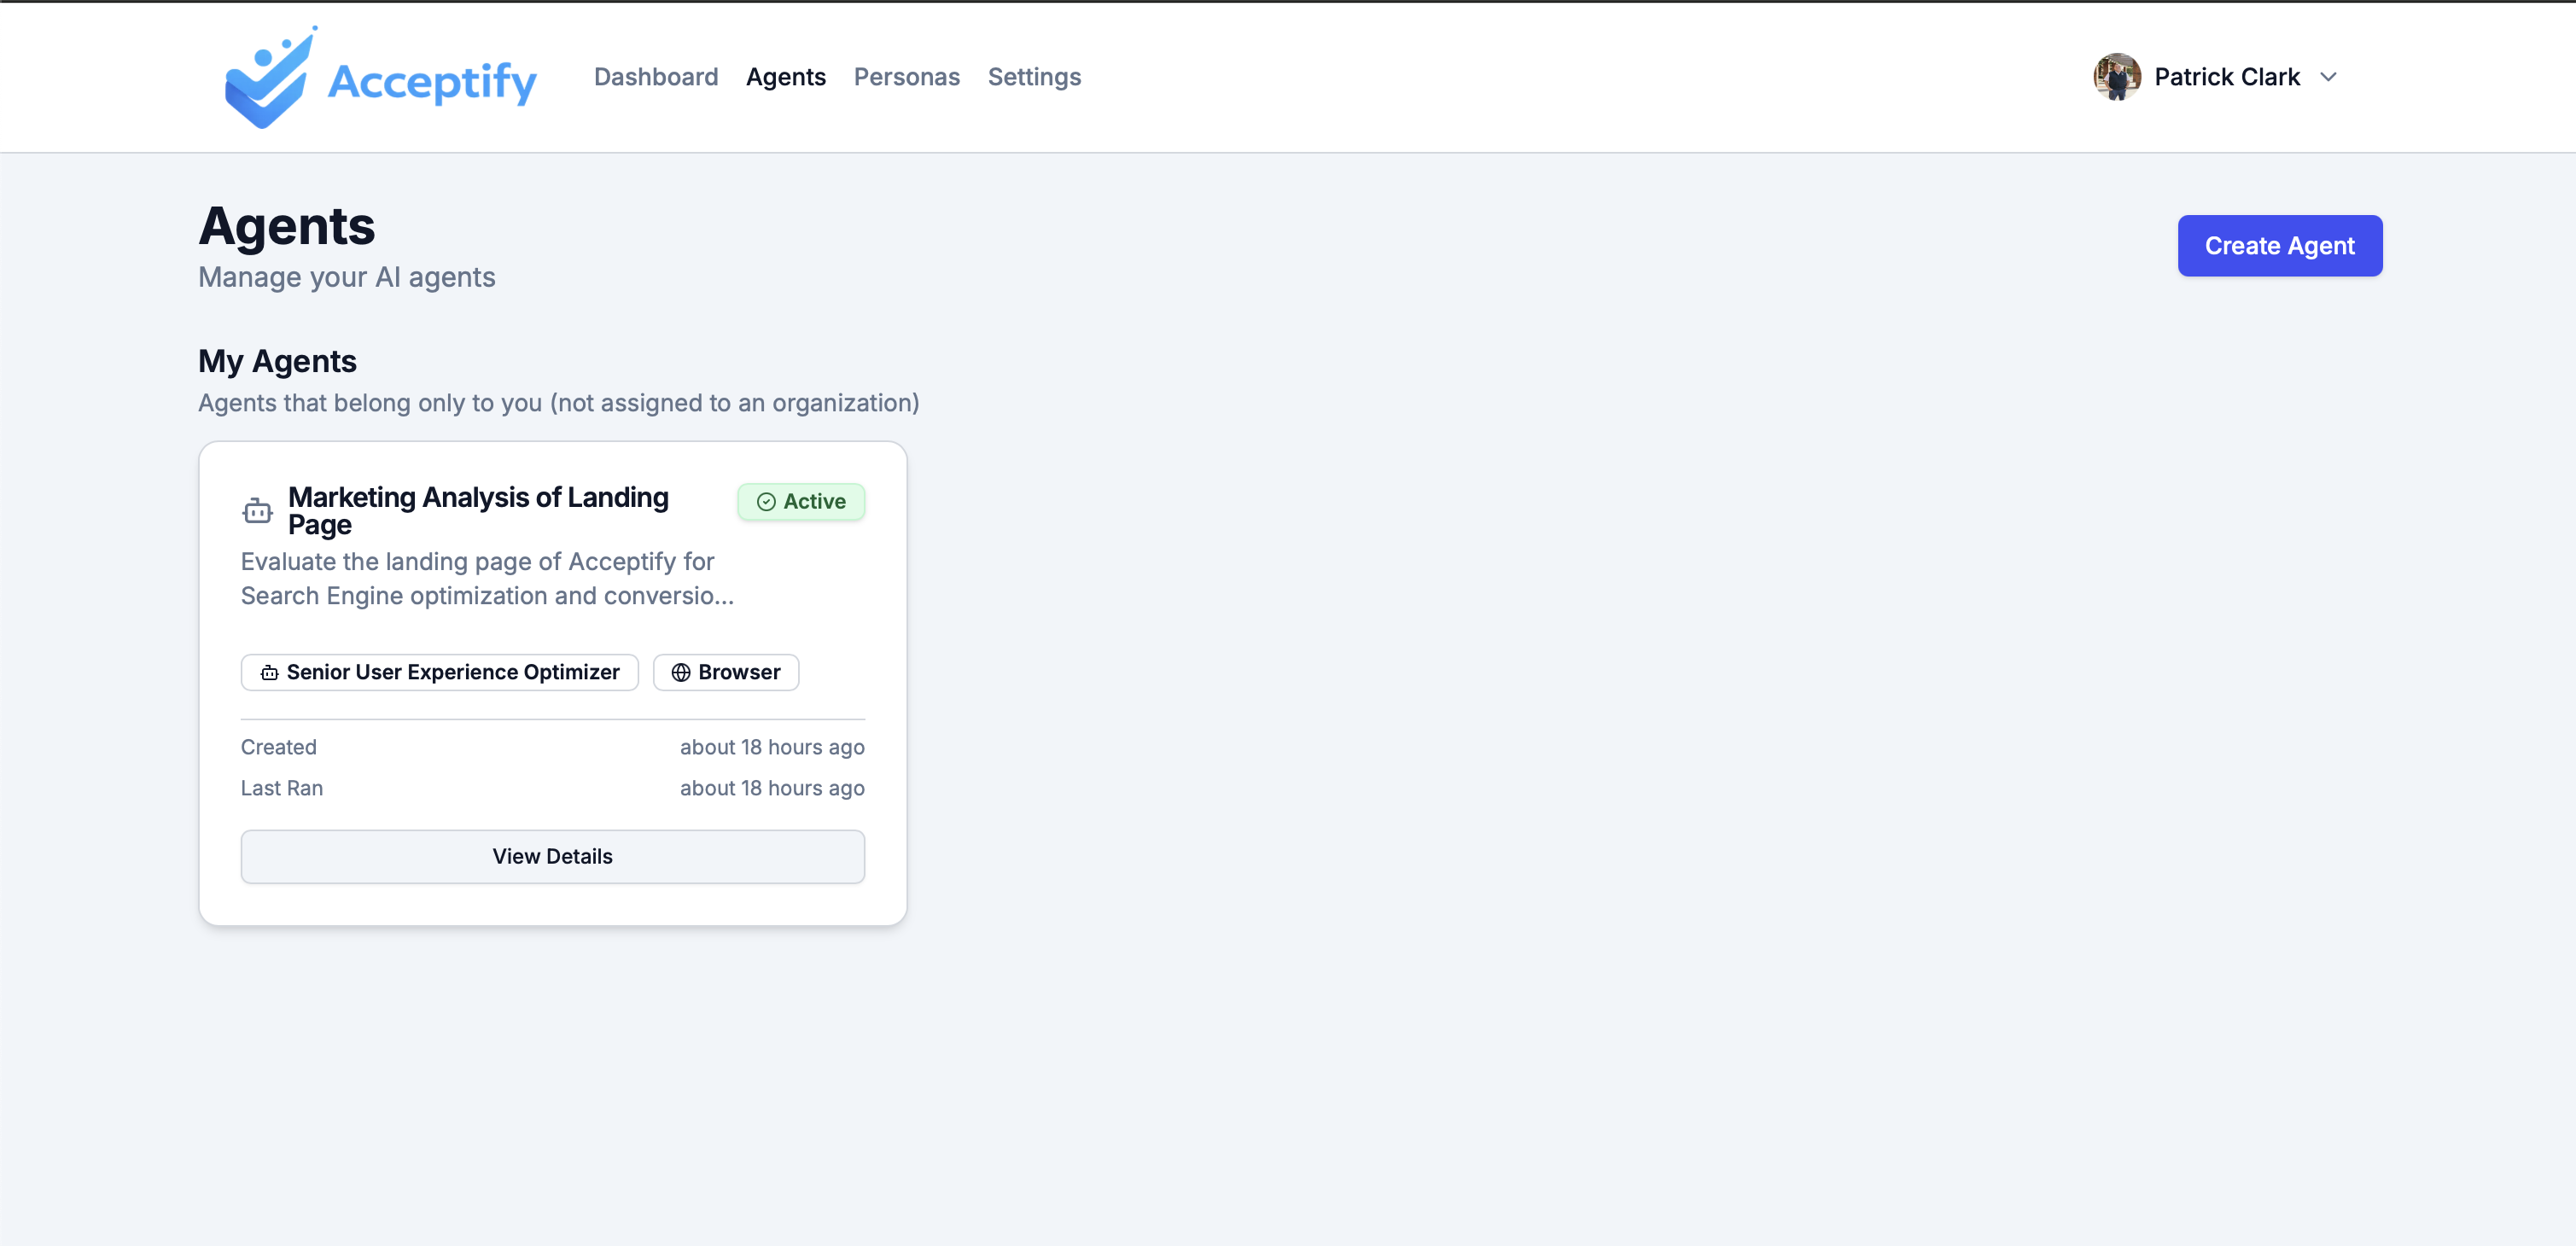Toggle the Active status badge

(x=801, y=501)
